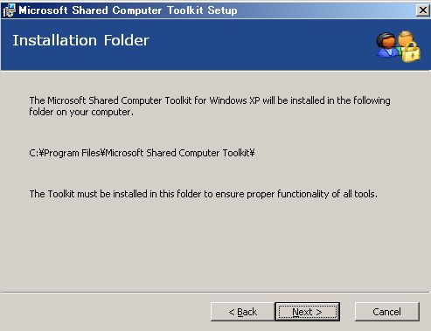The image size is (431, 331).
Task: Click the dark-haired user figure icon
Action: click(386, 45)
